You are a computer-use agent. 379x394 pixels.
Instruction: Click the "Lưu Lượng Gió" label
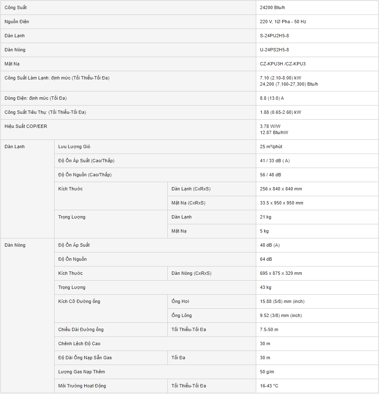click(74, 147)
